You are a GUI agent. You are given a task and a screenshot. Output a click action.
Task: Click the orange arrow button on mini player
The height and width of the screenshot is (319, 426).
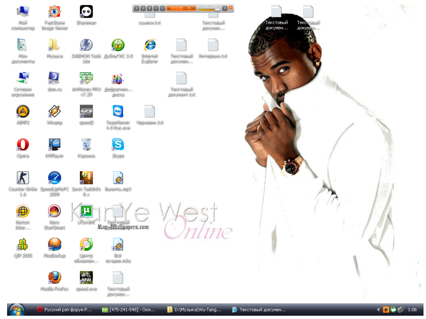(230, 7)
